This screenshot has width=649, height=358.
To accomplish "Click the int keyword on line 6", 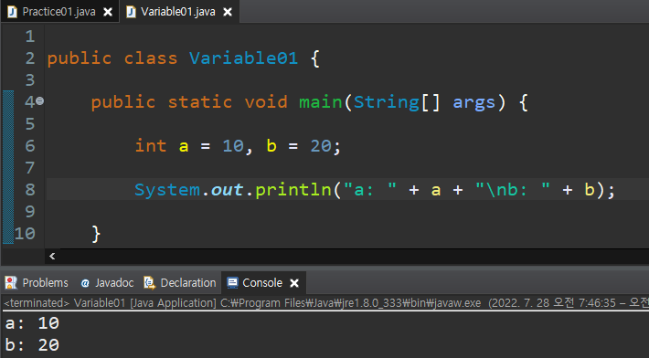I will 151,145.
